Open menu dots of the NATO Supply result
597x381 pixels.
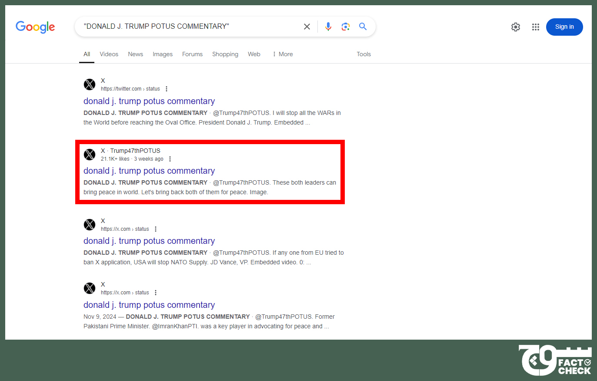coord(156,229)
